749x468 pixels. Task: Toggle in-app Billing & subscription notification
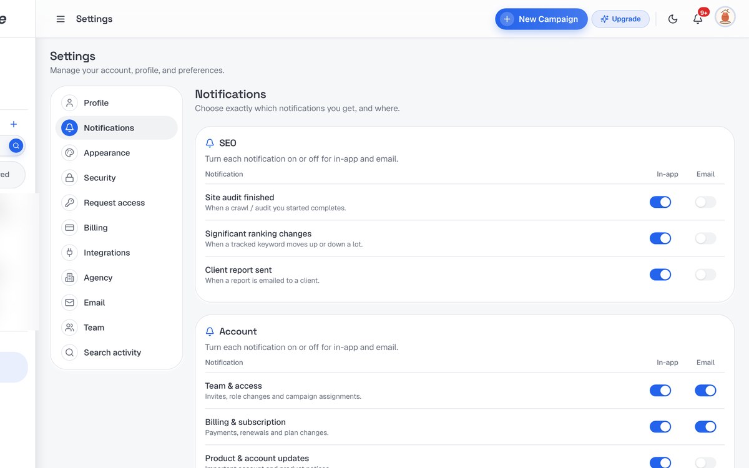660,427
